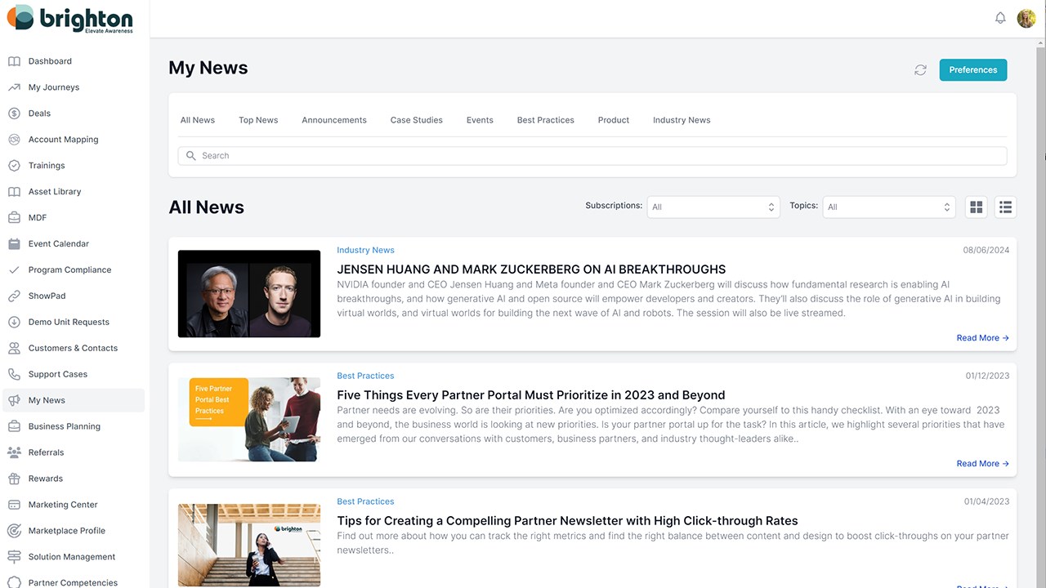This screenshot has height=588, width=1046.
Task: Click the Preferences button
Action: click(973, 70)
